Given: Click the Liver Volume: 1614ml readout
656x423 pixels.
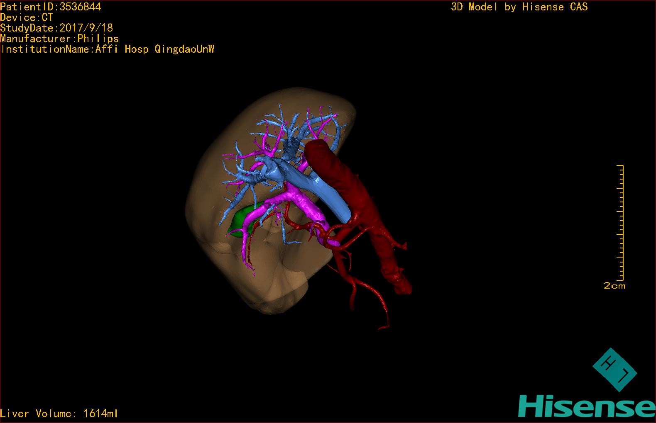Looking at the screenshot, I should pos(59,413).
